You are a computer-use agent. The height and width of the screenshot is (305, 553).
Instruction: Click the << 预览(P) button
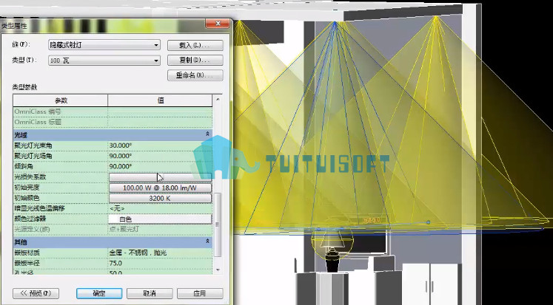point(36,293)
